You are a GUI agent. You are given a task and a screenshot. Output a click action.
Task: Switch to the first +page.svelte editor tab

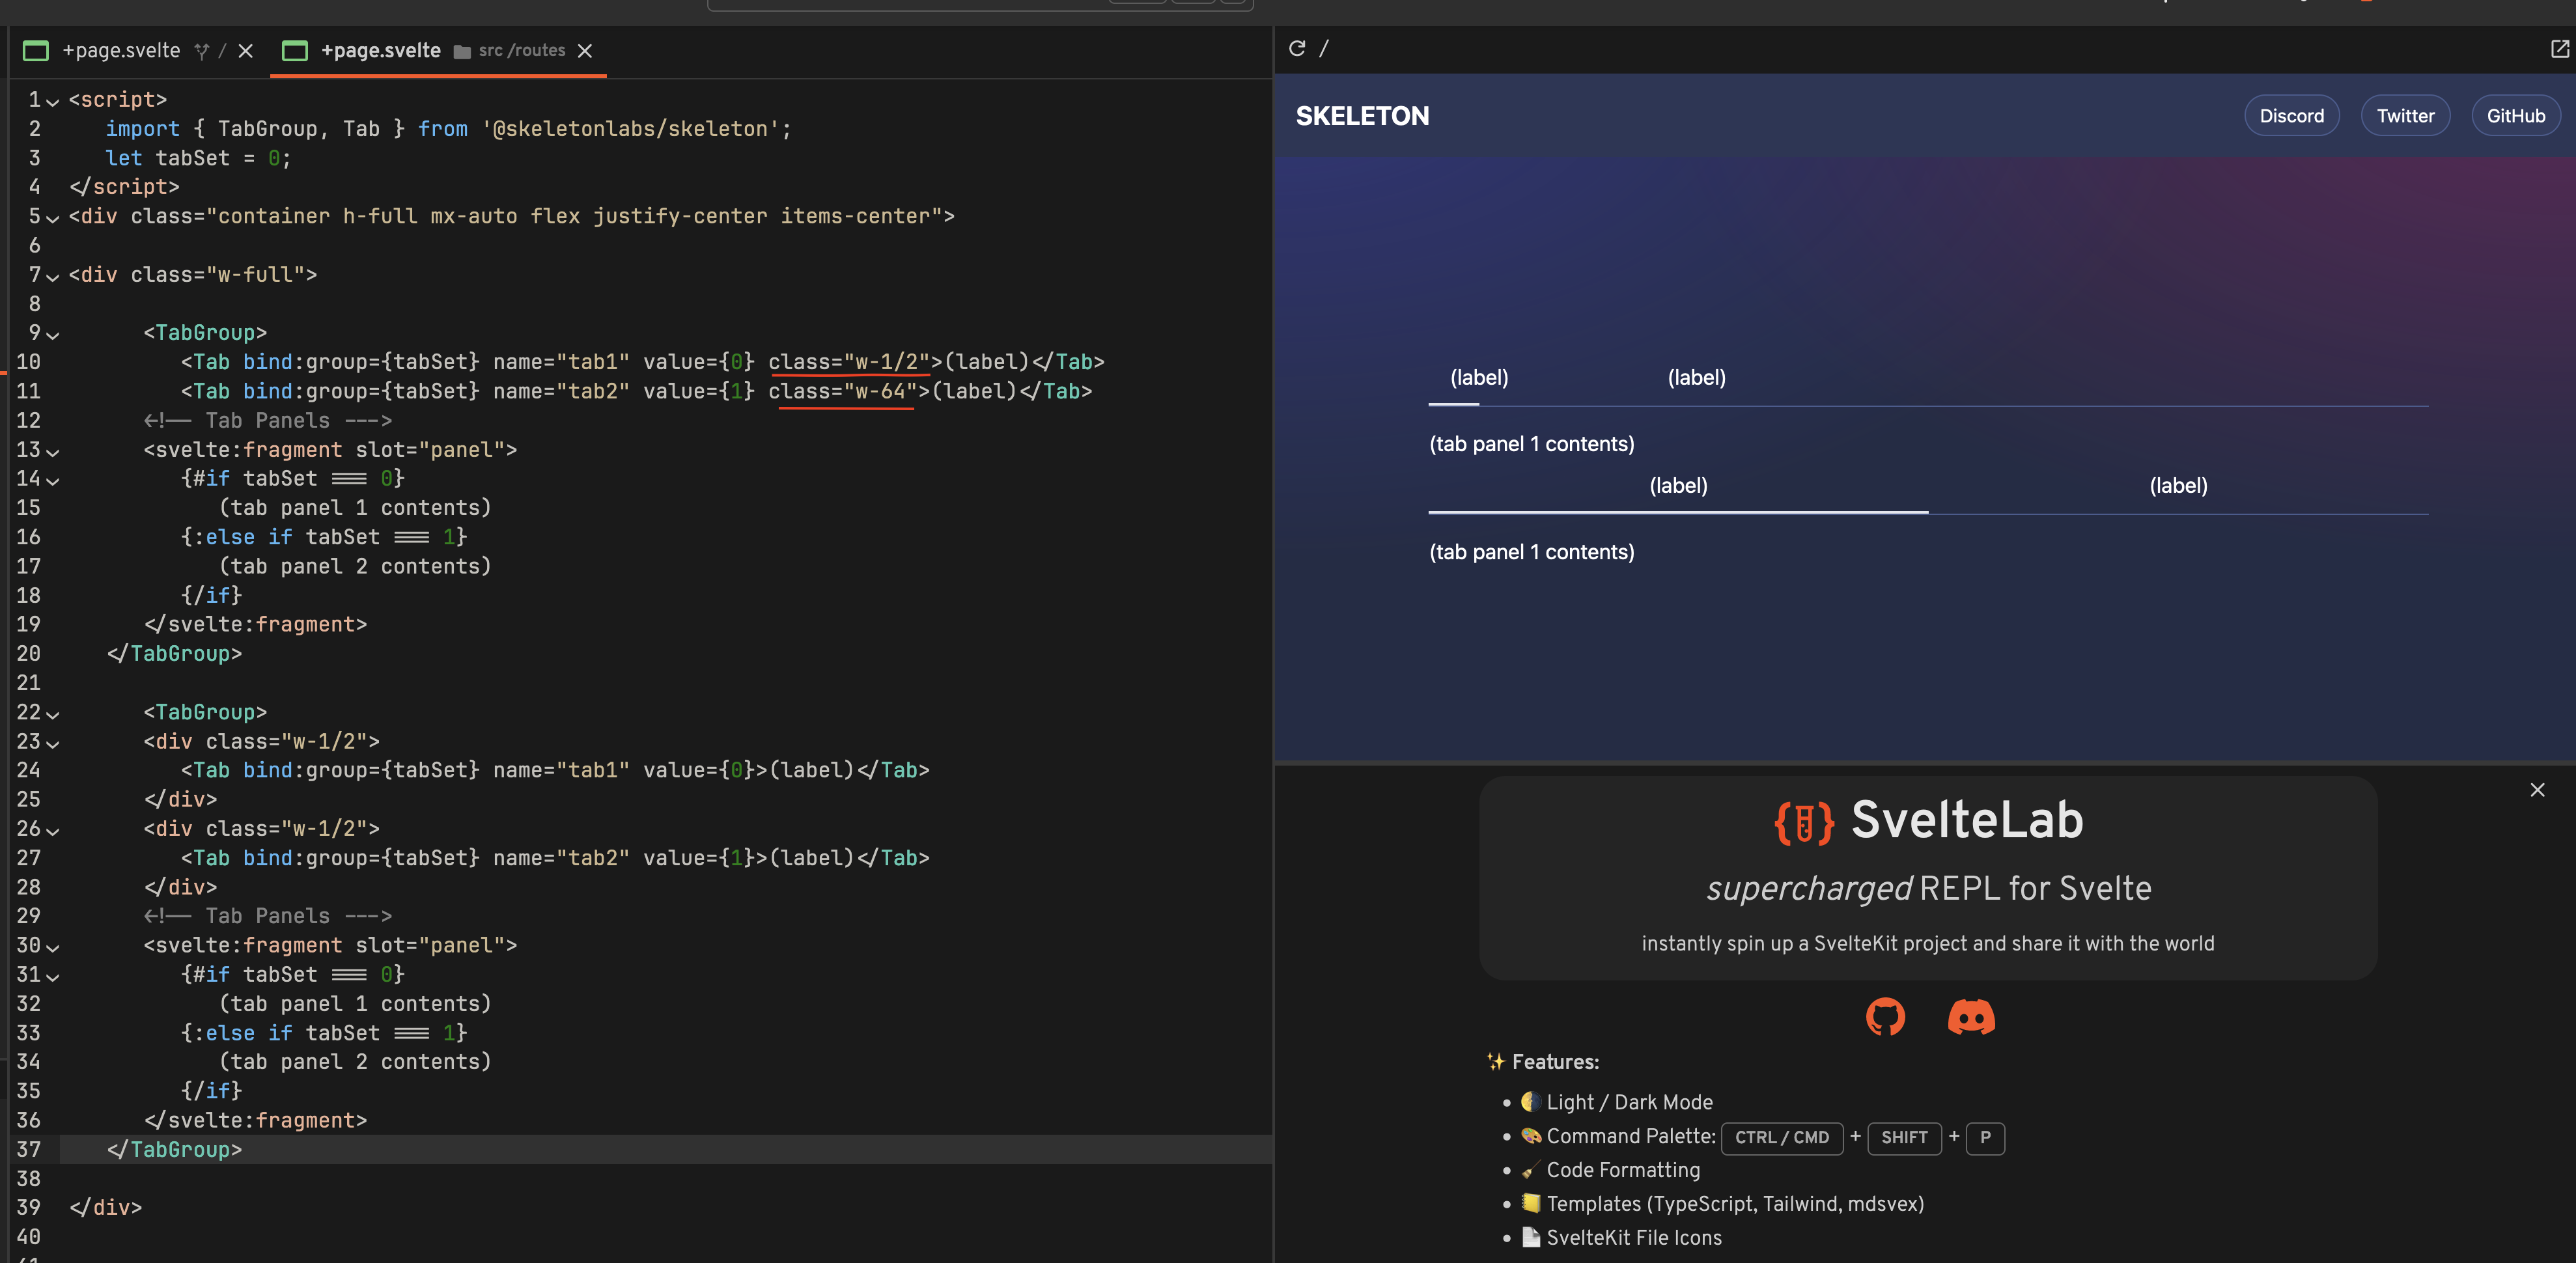(122, 51)
